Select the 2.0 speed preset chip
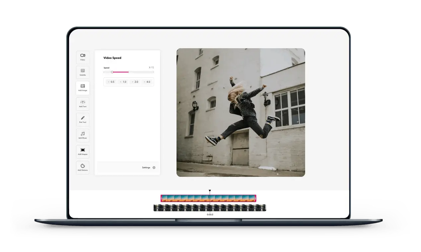 [136, 81]
